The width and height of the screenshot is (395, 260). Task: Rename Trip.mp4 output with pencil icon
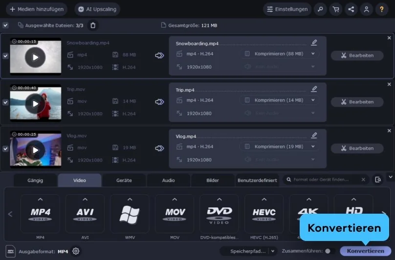(314, 89)
